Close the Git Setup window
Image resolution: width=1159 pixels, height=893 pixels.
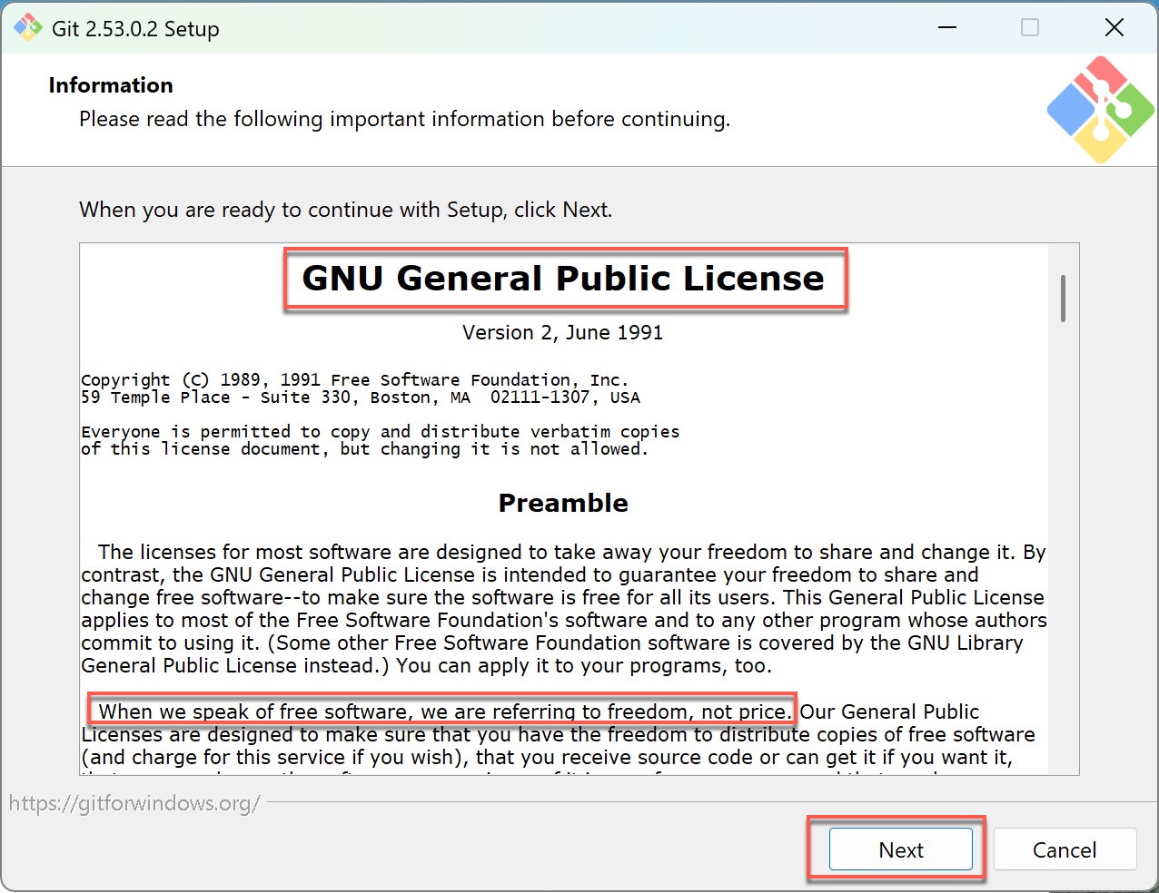tap(1114, 28)
